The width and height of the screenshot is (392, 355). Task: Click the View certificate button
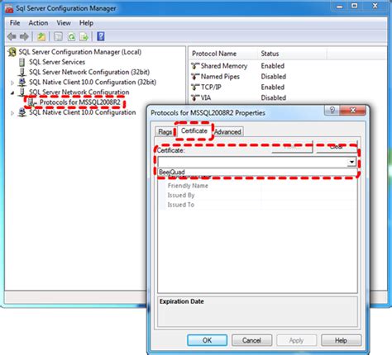(292, 147)
